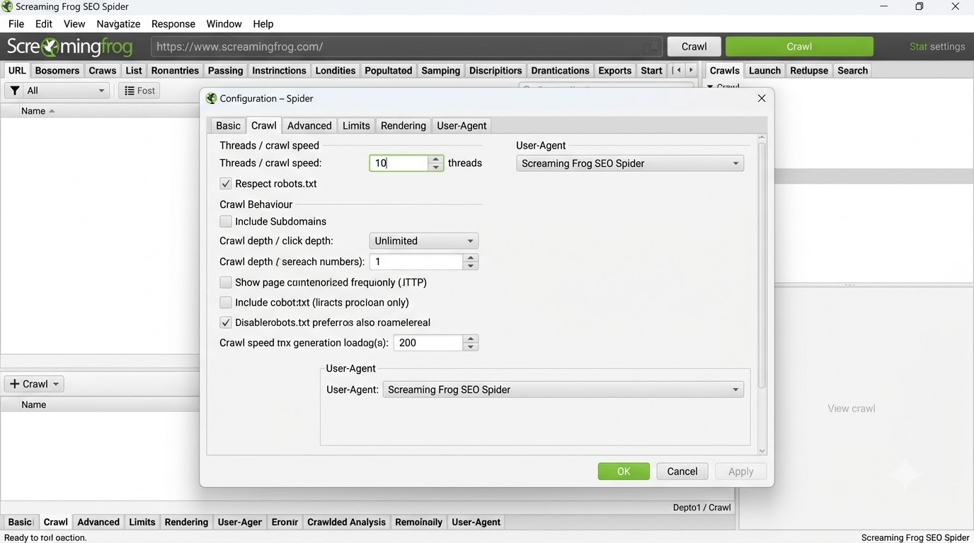Viewport: 974px width, 543px height.
Task: Click the Crawl speed generation field showing 200
Action: click(x=428, y=343)
